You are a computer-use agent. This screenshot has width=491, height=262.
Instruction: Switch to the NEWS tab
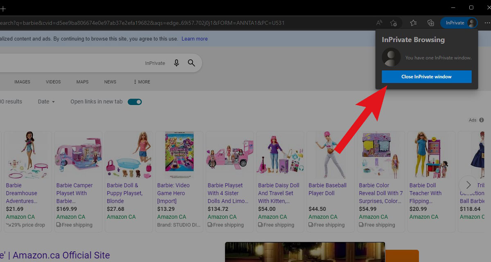(x=110, y=82)
